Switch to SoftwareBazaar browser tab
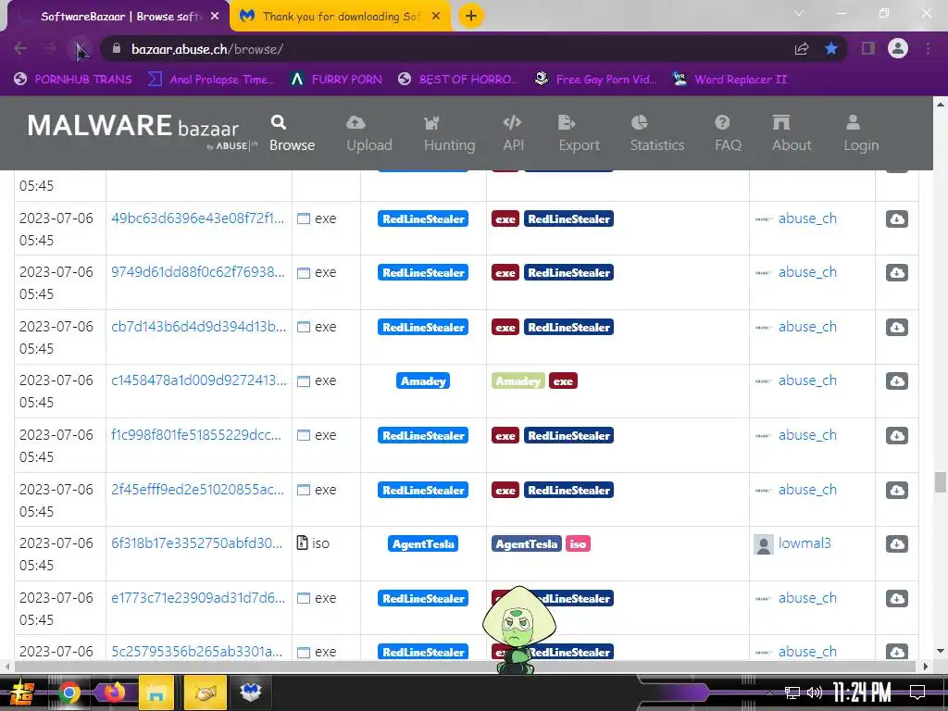This screenshot has width=948, height=711. click(119, 17)
